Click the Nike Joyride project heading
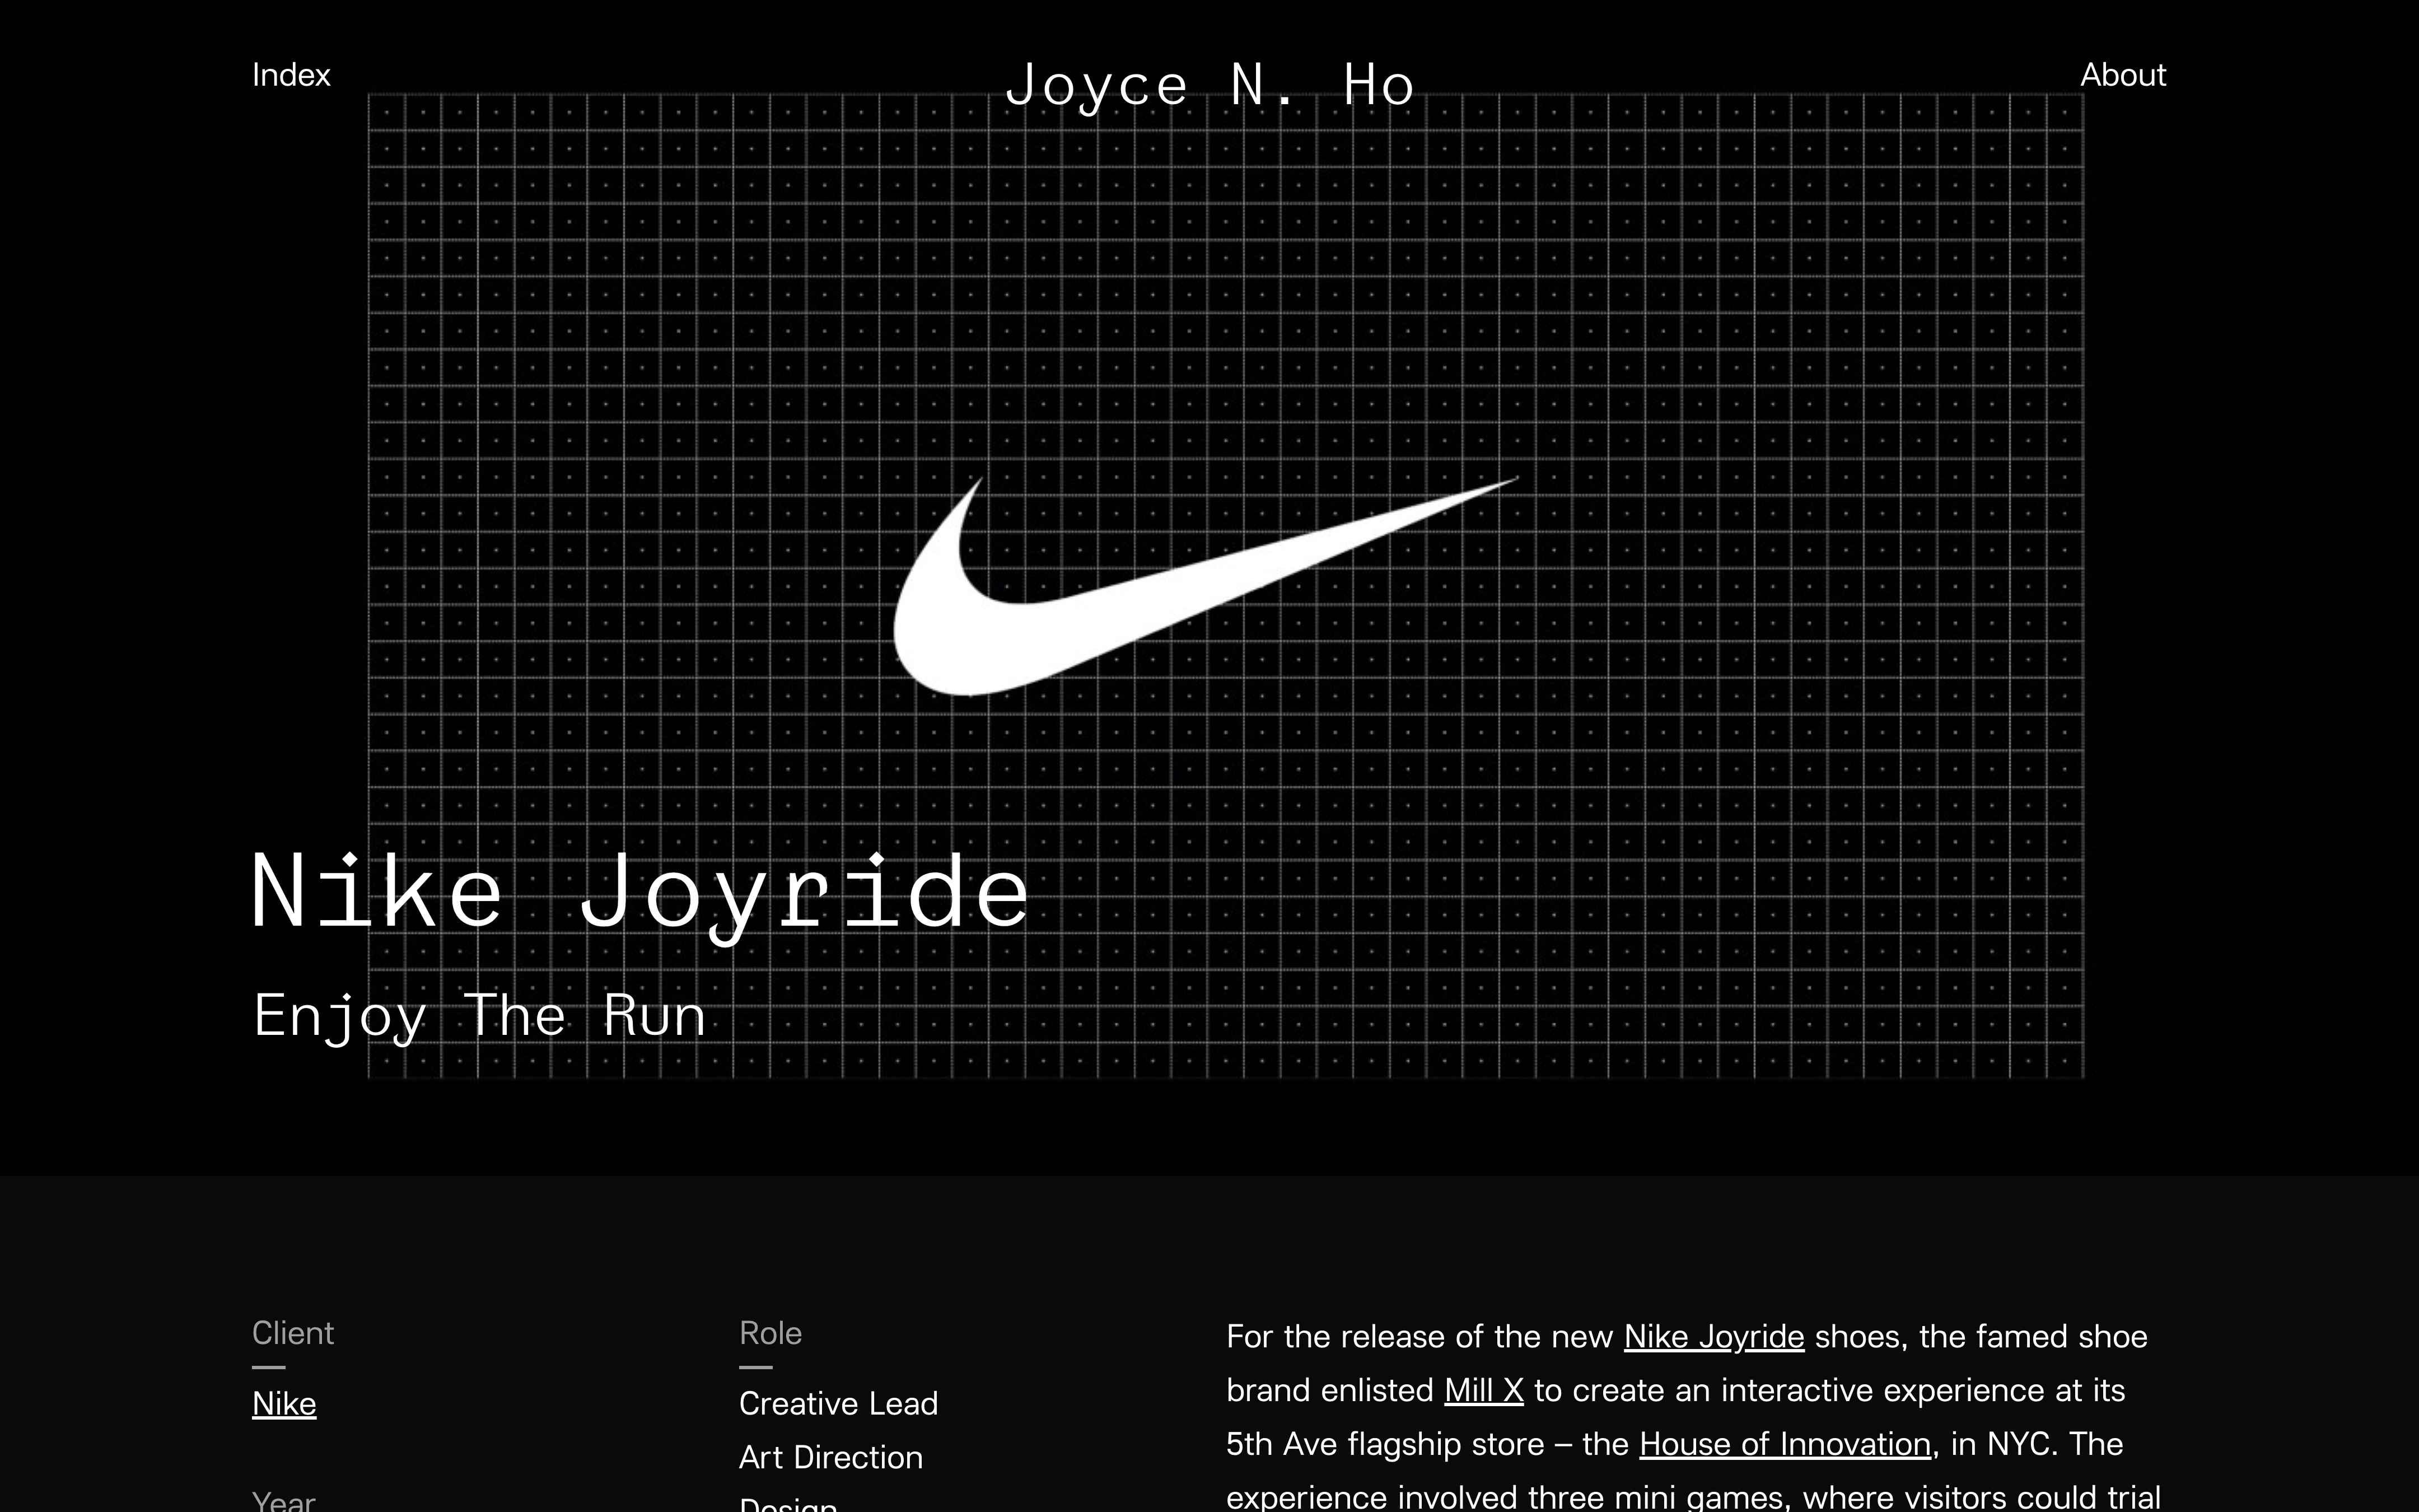The image size is (2419, 1512). click(x=639, y=892)
